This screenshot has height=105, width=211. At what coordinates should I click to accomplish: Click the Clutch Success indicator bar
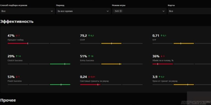tap(39, 64)
